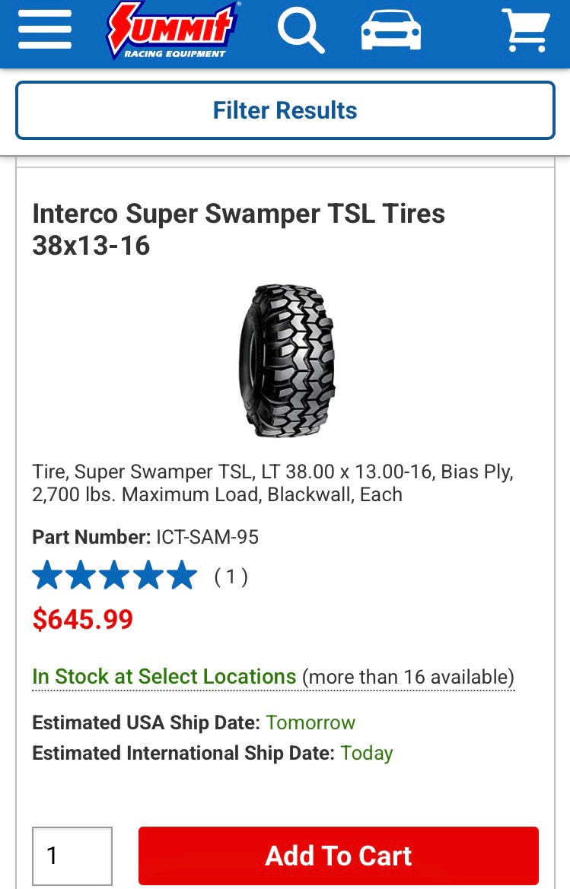570x889 pixels.
Task: Click the quantity input field
Action: 72,856
